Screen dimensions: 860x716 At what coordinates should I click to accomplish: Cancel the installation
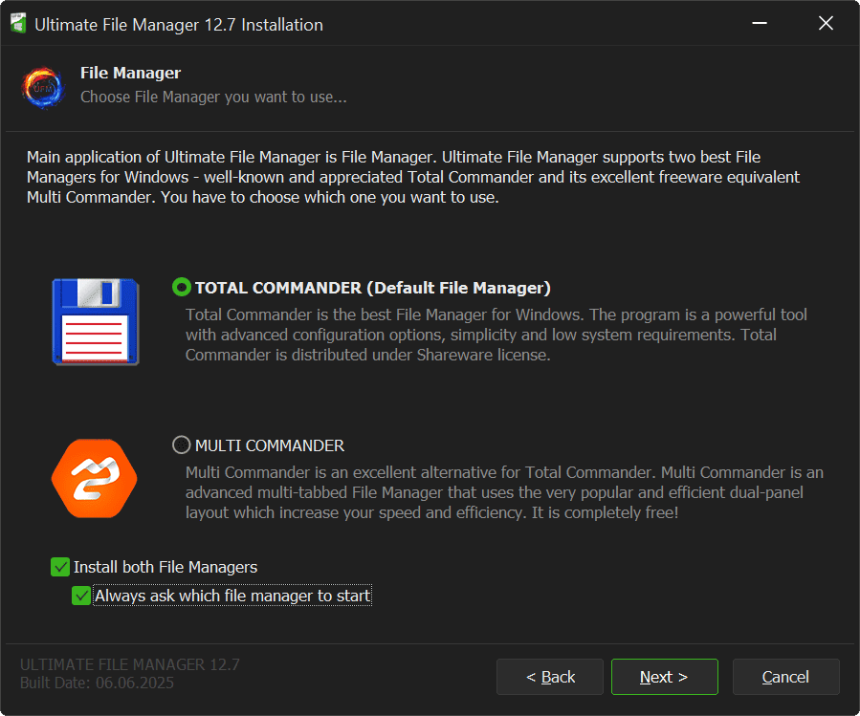pyautogui.click(x=785, y=677)
